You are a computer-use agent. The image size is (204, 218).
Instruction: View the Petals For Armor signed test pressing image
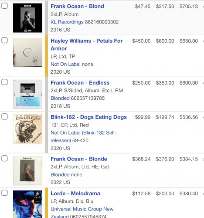pyautogui.click(x=27, y=52)
